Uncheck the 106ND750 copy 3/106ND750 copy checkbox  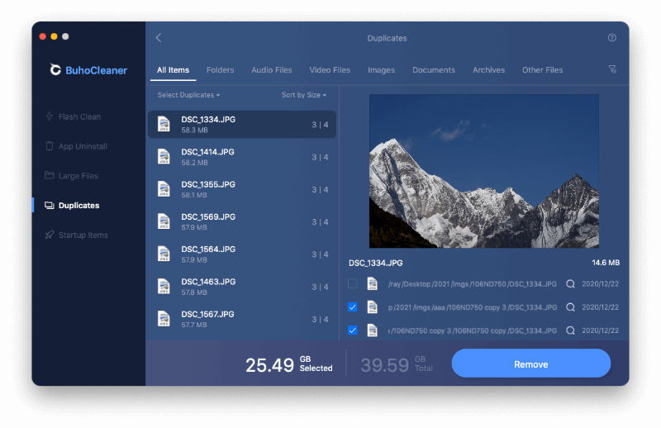pyautogui.click(x=353, y=331)
